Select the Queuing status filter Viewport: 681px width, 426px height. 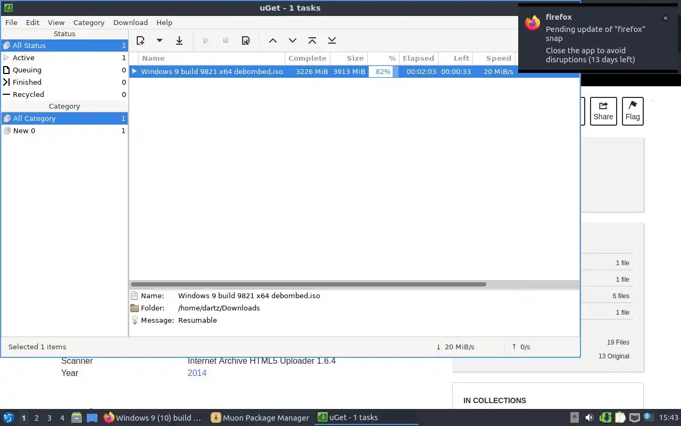(64, 70)
